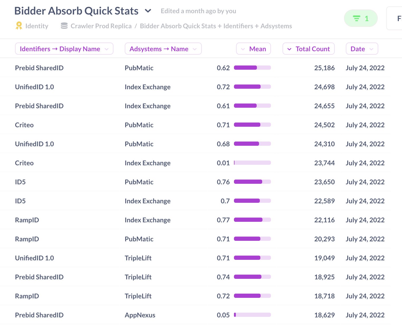This screenshot has width=402, height=329.
Task: Expand the Mean column options dropdown
Action: (243, 49)
